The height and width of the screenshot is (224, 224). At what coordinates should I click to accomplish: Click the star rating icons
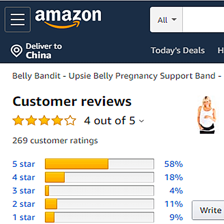[44, 121]
